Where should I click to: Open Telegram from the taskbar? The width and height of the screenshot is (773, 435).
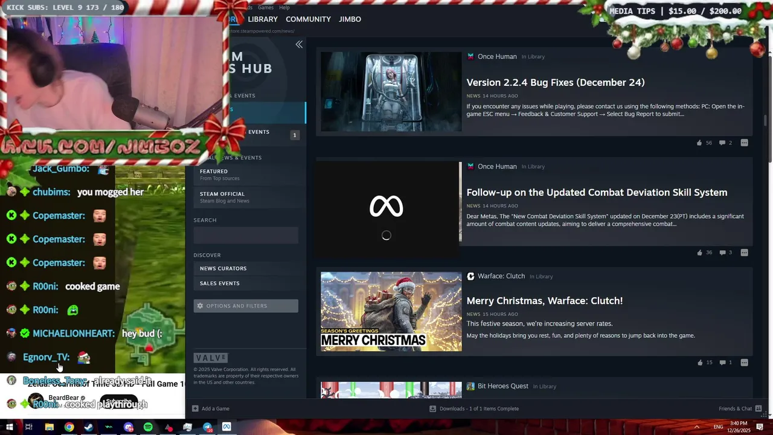207,427
